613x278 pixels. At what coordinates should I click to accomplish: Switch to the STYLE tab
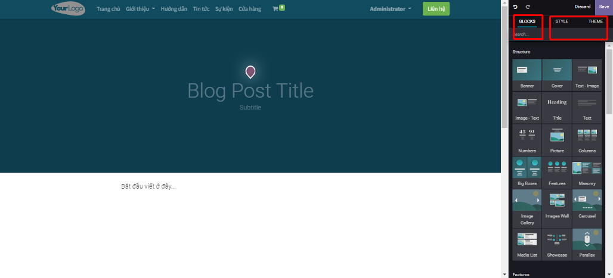(x=562, y=21)
